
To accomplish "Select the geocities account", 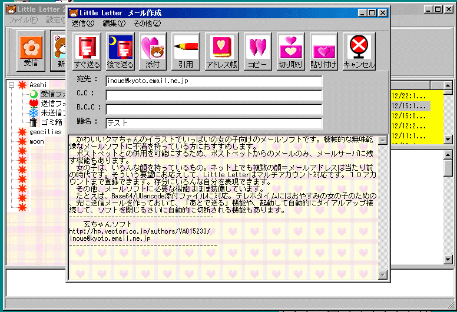I will [x=45, y=132].
